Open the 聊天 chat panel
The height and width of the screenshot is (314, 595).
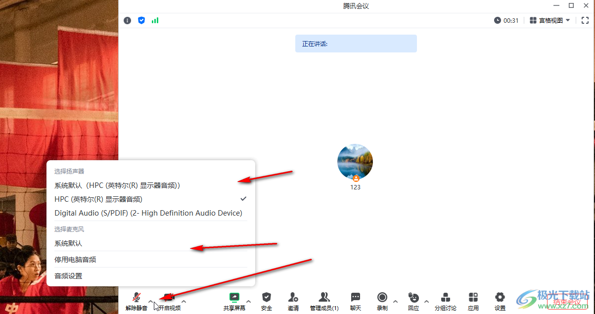coord(356,301)
